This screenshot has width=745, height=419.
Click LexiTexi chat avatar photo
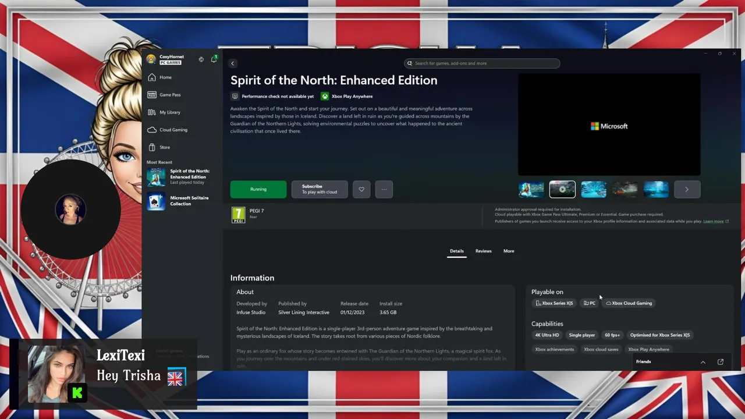coord(56,374)
